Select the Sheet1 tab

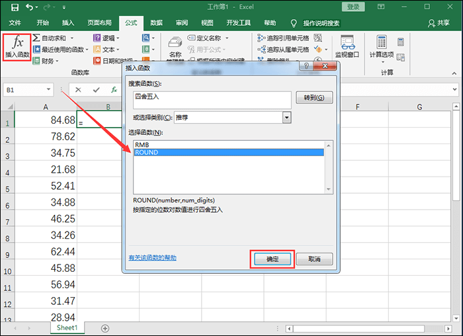[67, 328]
